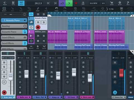
Task: Undo the last action
Action: 56,9
